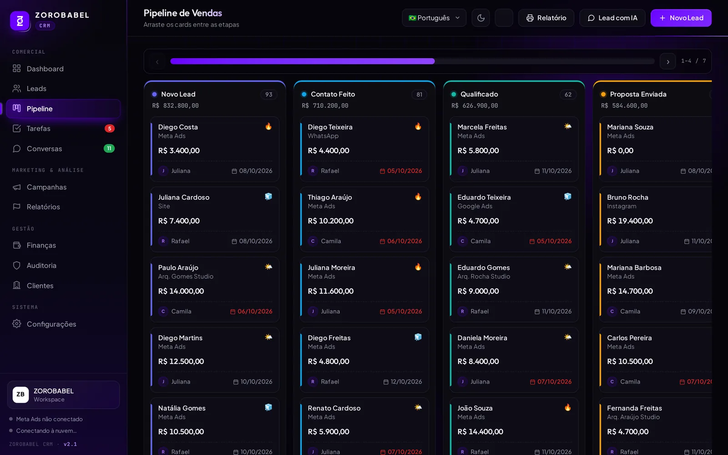The height and width of the screenshot is (455, 728).
Task: Click the "Meta Ads não conectado" status
Action: [49, 419]
